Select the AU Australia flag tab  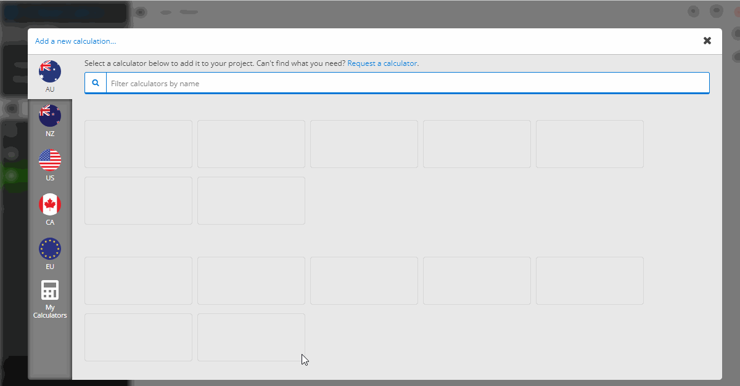click(50, 77)
